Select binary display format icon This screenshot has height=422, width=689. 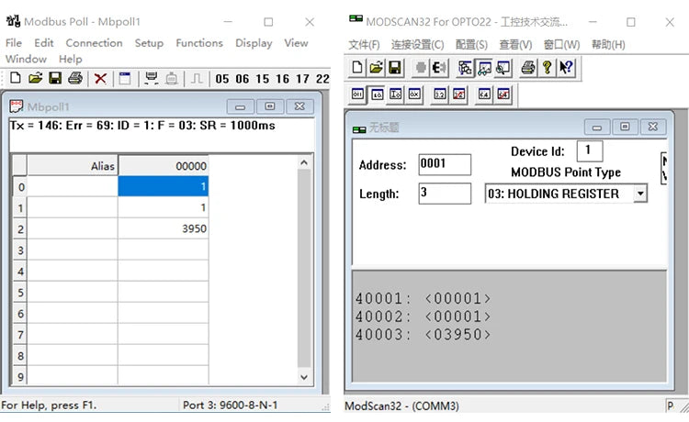(x=357, y=94)
